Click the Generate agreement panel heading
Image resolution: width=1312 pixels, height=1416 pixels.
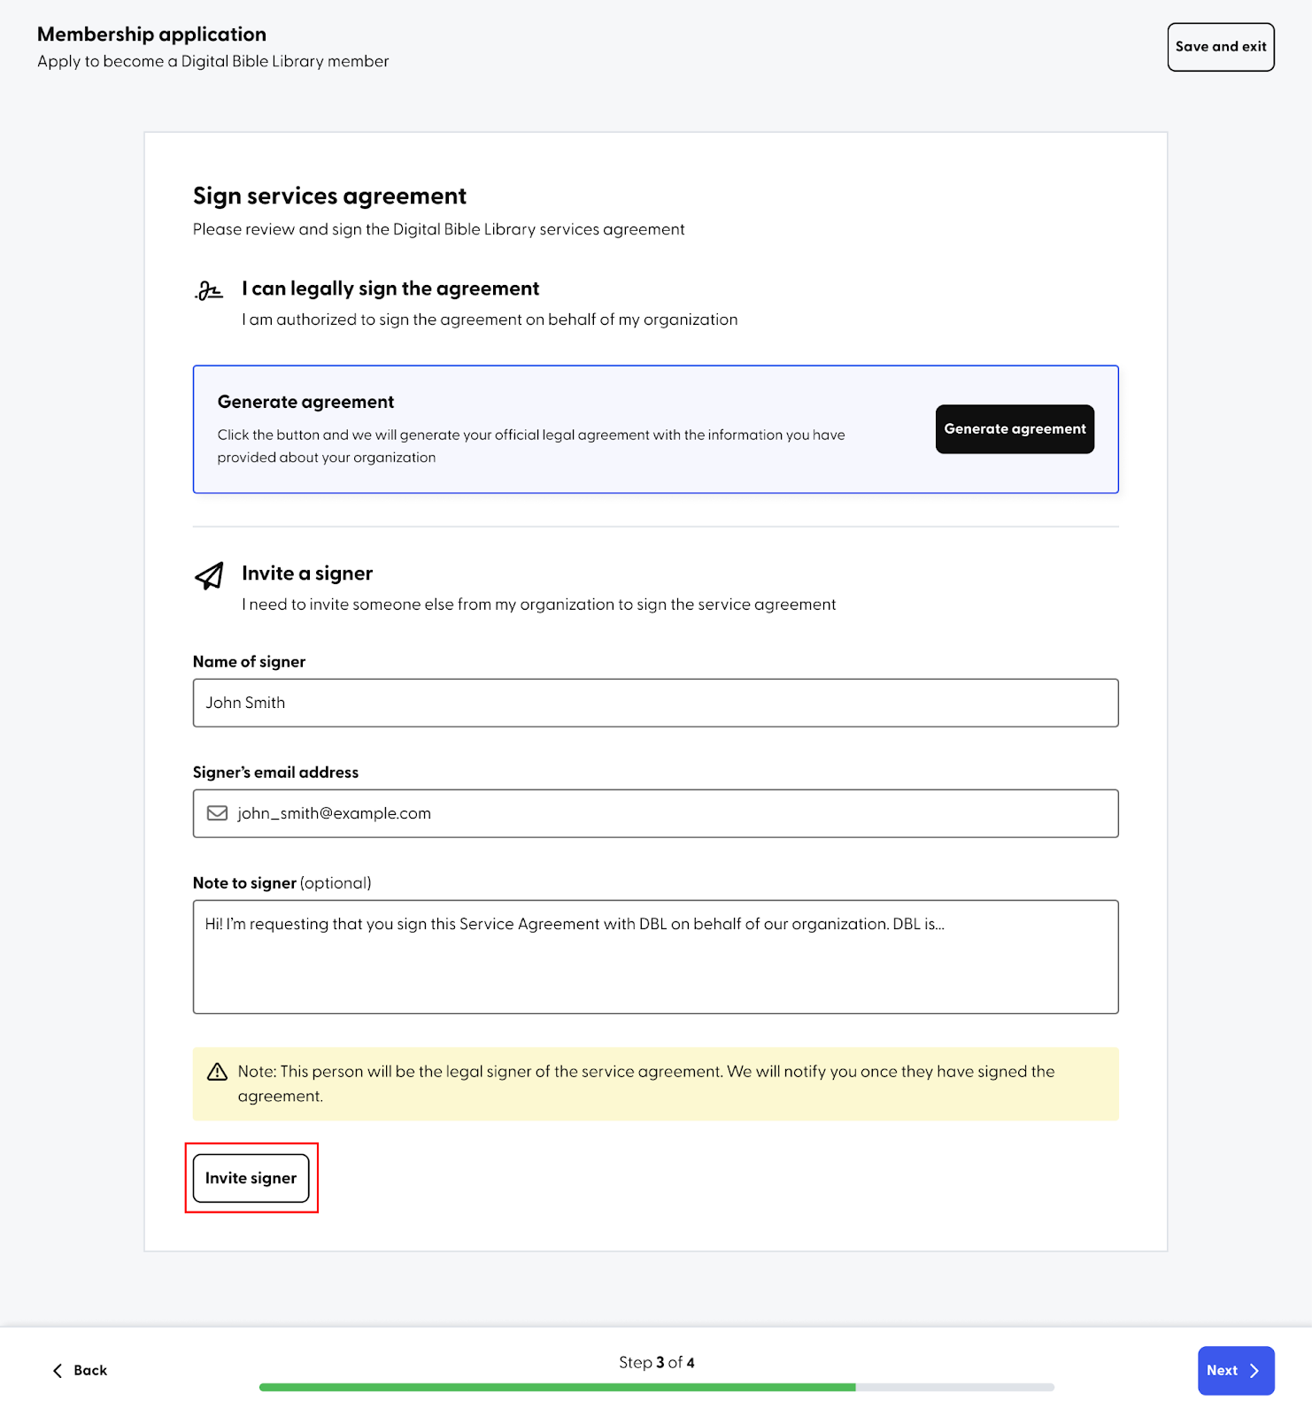click(x=305, y=402)
